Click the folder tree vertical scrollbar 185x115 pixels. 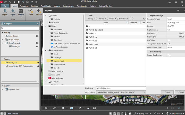pos(83,47)
